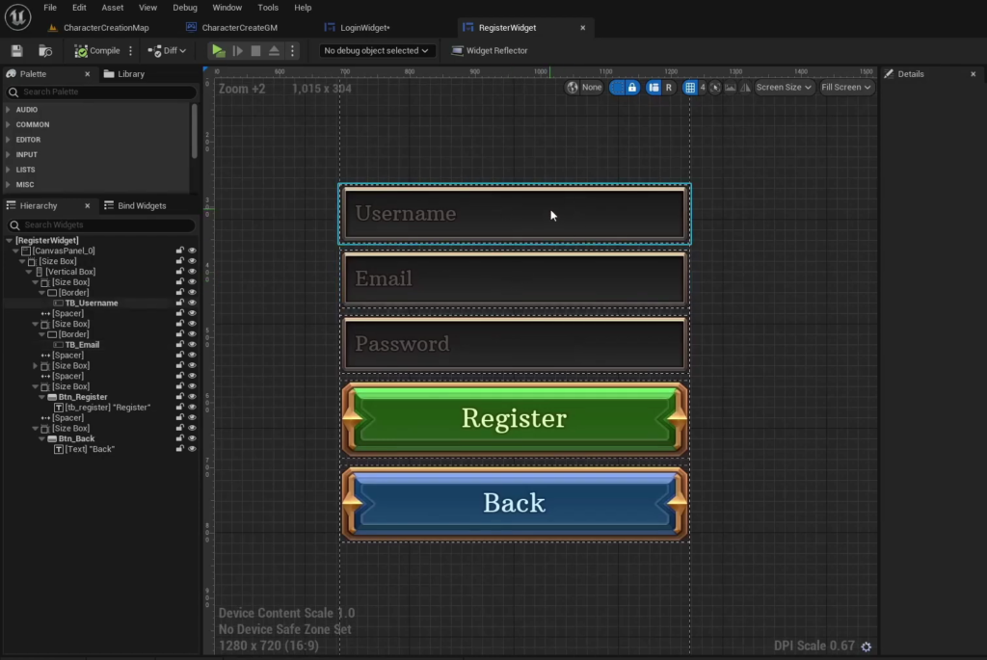Image resolution: width=987 pixels, height=660 pixels.
Task: Collapse the CanvasPanel_0 tree node
Action: (15, 251)
